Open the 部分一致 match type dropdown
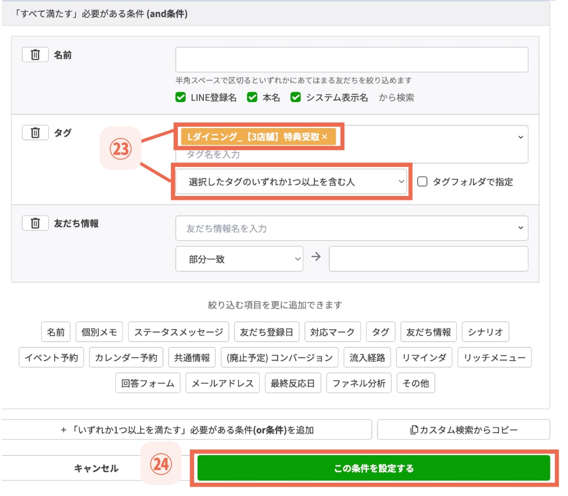Screen dimensions: 568x496 click(x=239, y=259)
